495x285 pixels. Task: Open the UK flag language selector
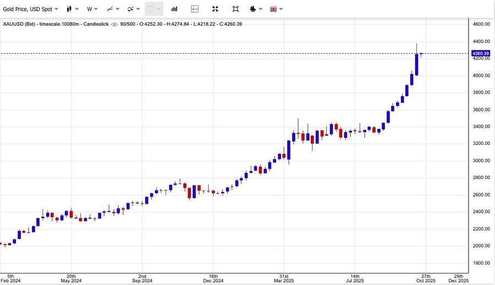tap(273, 9)
